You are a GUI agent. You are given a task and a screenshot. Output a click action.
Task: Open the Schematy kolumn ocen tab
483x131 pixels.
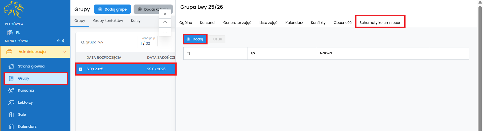coord(380,23)
